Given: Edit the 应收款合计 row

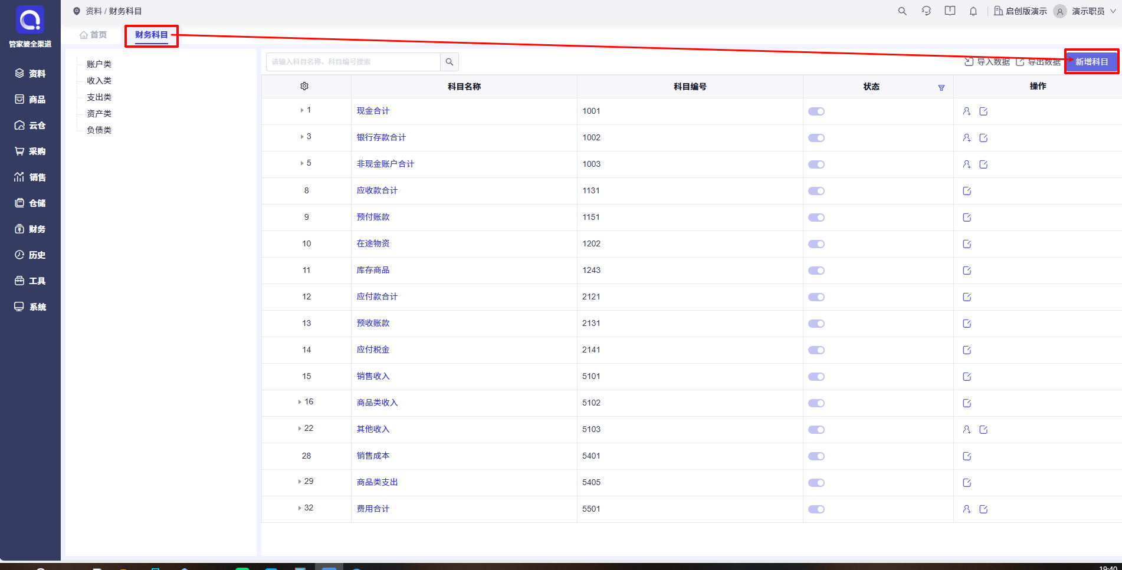Looking at the screenshot, I should pos(967,190).
